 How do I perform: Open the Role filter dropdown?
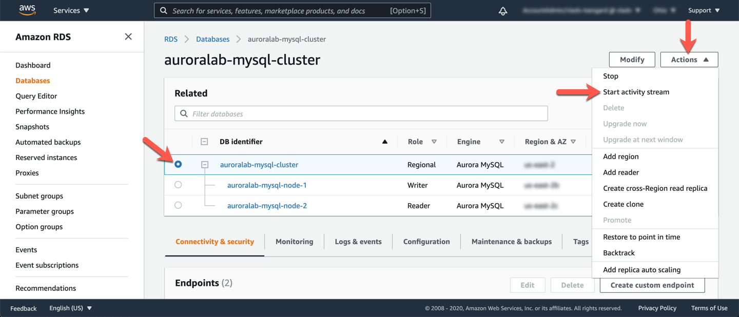[x=434, y=142]
